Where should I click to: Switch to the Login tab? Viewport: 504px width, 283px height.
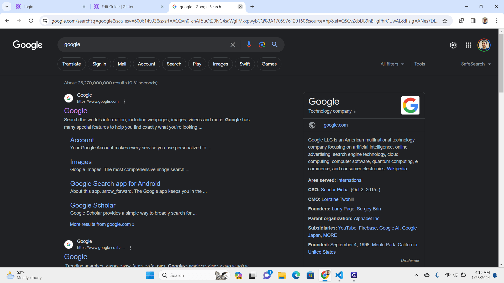[50, 7]
